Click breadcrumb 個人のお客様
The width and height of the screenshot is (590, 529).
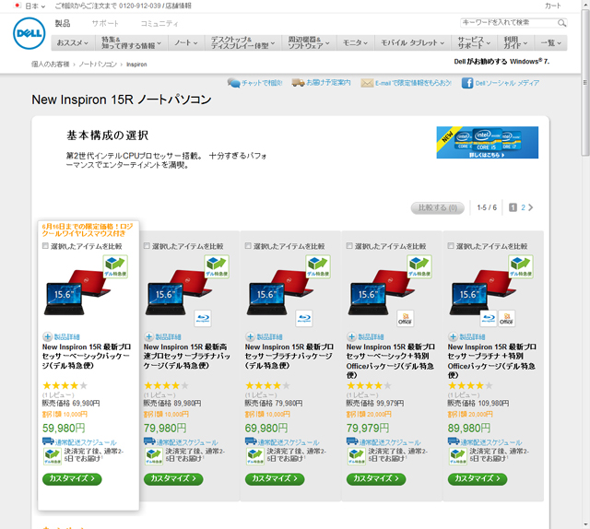[51, 65]
